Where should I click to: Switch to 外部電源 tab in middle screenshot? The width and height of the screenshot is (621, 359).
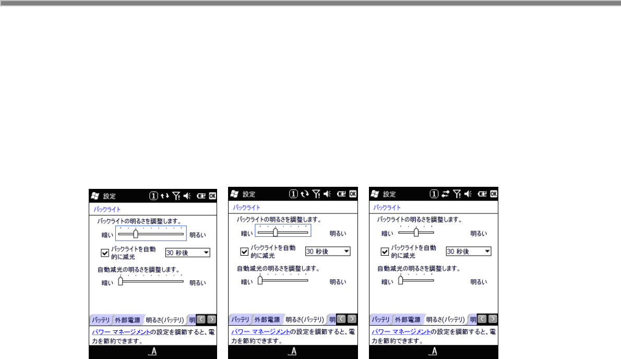pyautogui.click(x=267, y=319)
